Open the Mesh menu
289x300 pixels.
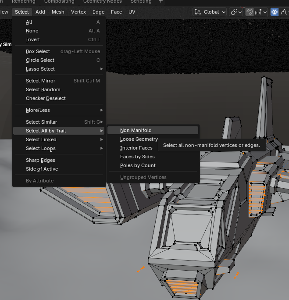(x=58, y=12)
